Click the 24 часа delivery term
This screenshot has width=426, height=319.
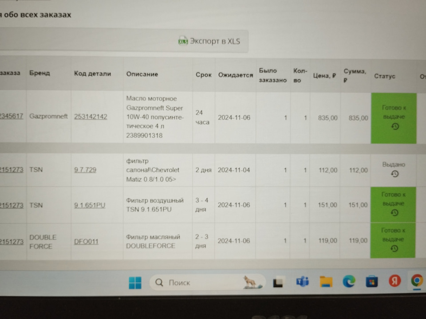(x=202, y=117)
